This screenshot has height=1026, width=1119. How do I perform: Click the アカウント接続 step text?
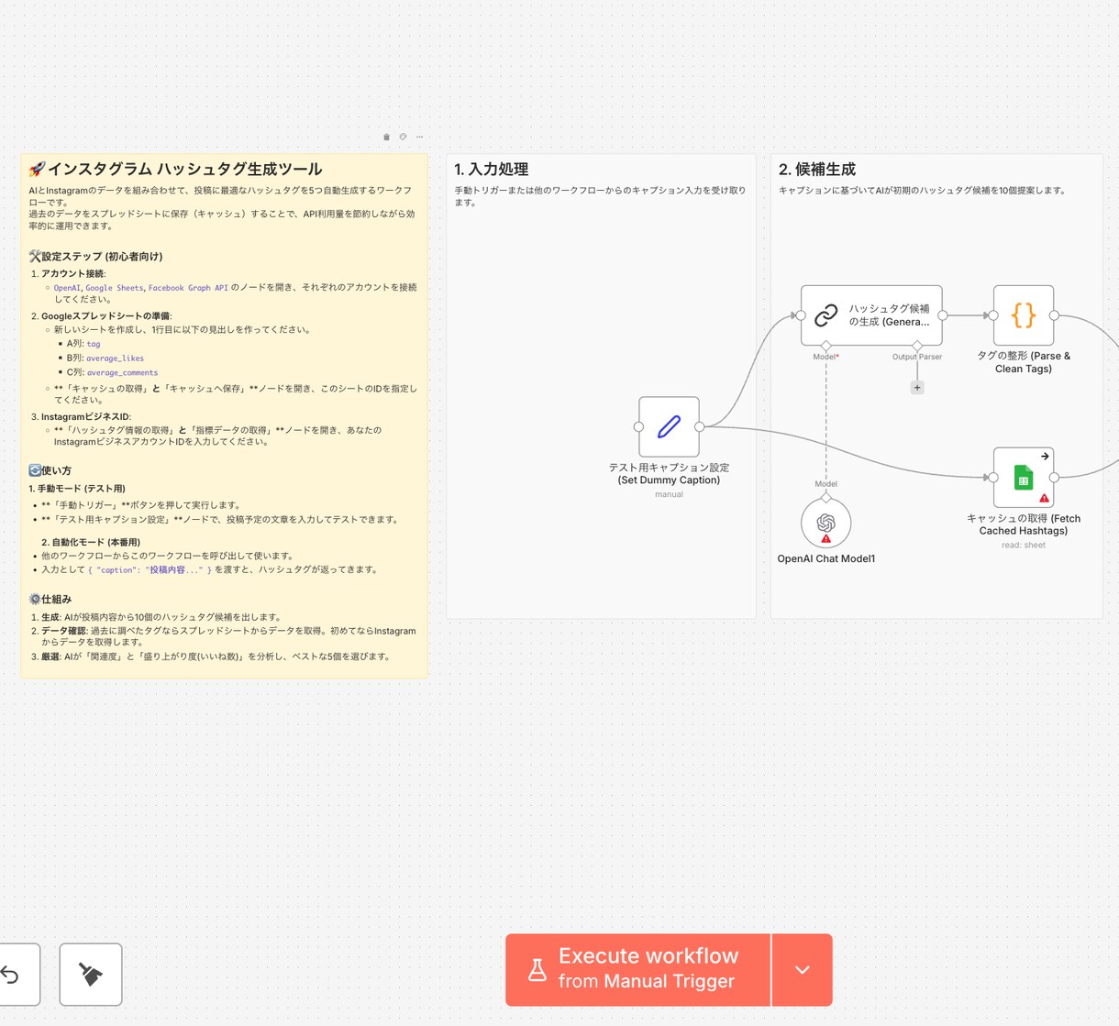coord(73,273)
